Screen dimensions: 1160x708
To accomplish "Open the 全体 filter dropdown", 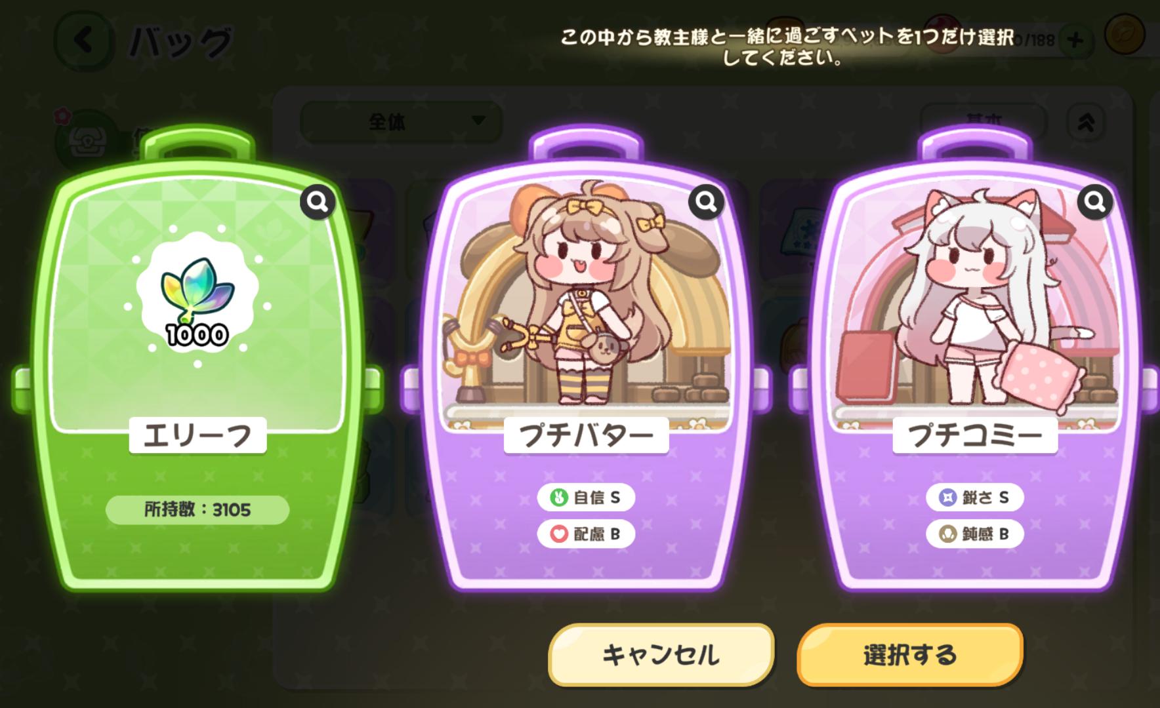I will [x=400, y=122].
